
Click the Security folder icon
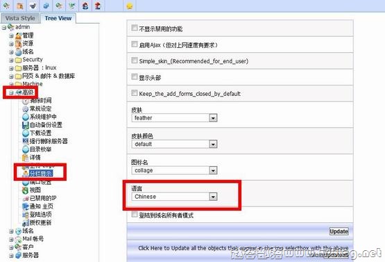coord(19,60)
